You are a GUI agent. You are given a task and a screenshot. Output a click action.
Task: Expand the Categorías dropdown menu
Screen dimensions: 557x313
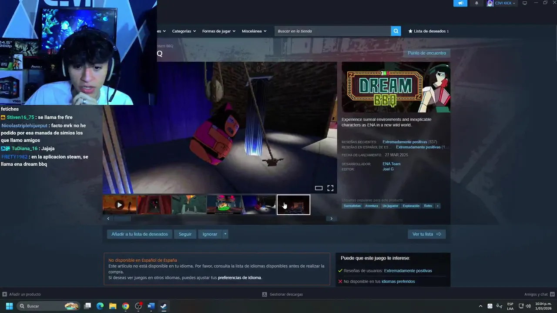coord(184,31)
